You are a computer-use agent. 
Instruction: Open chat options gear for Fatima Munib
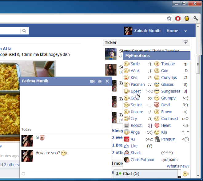click(100, 81)
